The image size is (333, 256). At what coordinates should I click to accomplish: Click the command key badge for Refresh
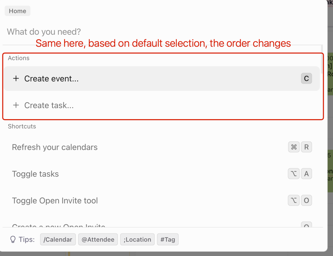coord(294,147)
